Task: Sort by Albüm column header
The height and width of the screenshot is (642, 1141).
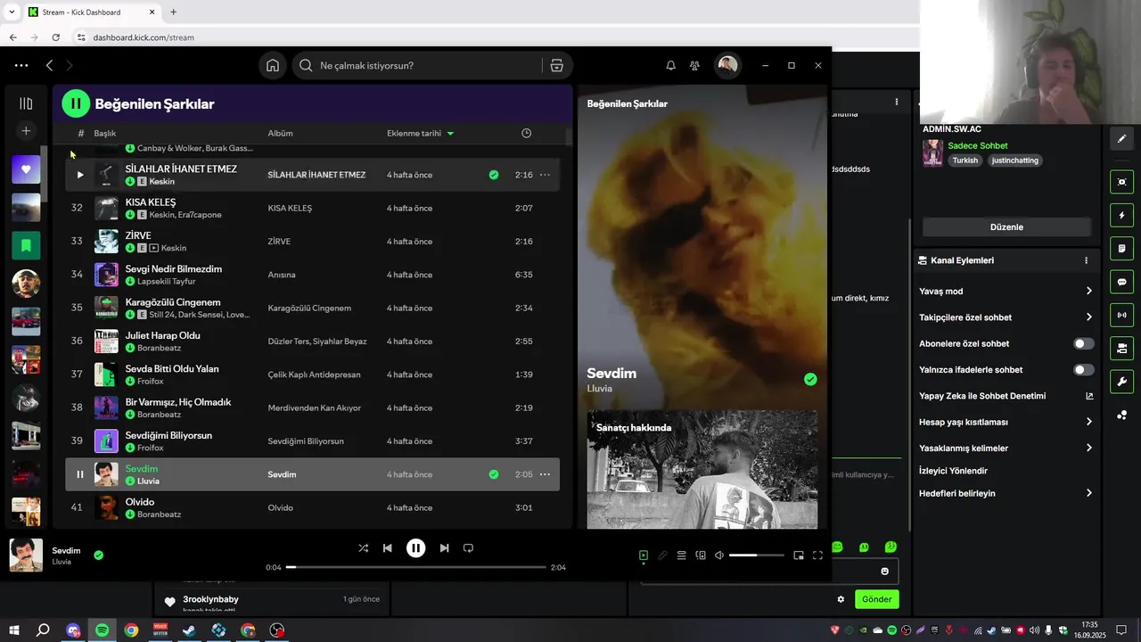Action: 280,134
